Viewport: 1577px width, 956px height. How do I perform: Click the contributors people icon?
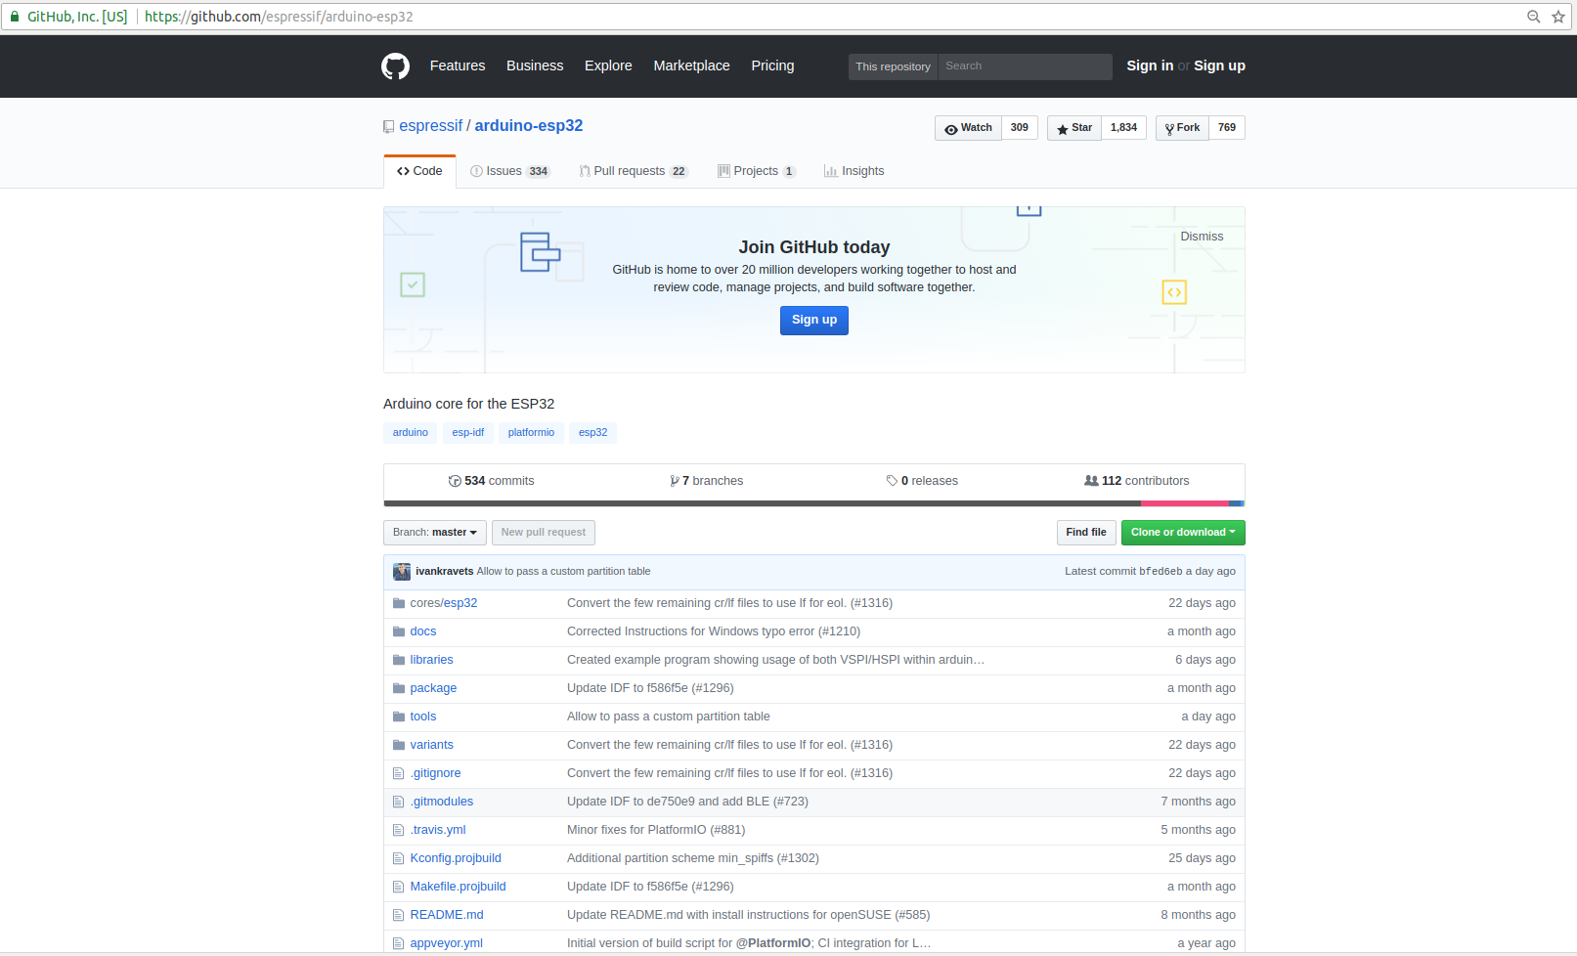[1091, 481]
